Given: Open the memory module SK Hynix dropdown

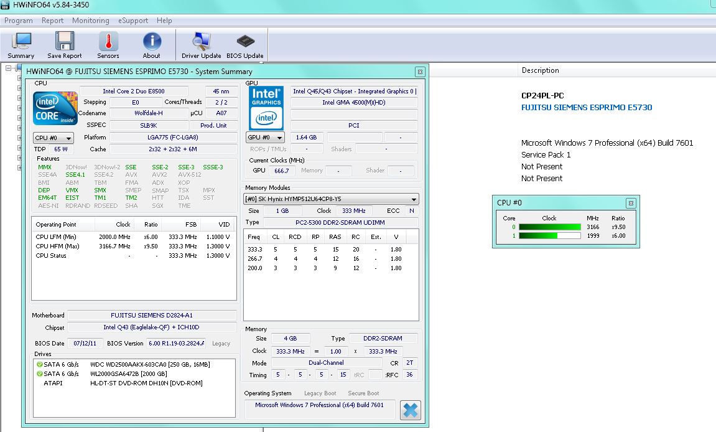Looking at the screenshot, I should pos(331,199).
